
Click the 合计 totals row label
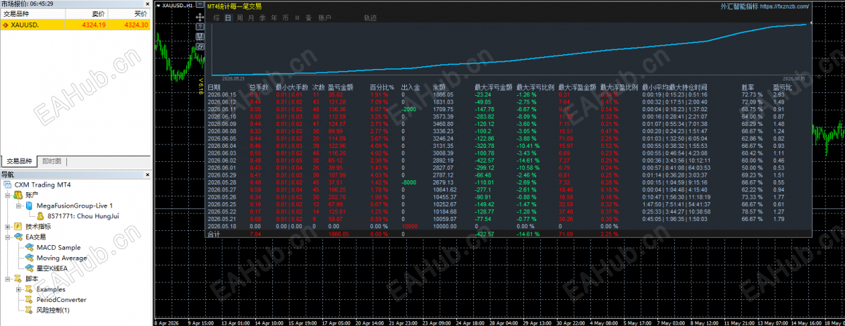tap(214, 234)
